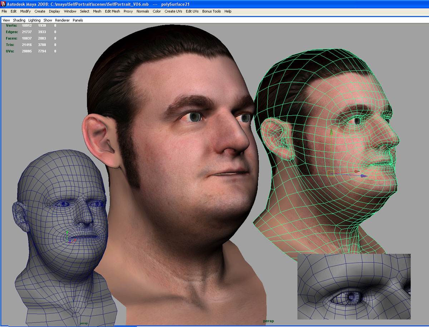Click the selected edges value 3933
Screen dimensions: 429x327
coord(42,32)
